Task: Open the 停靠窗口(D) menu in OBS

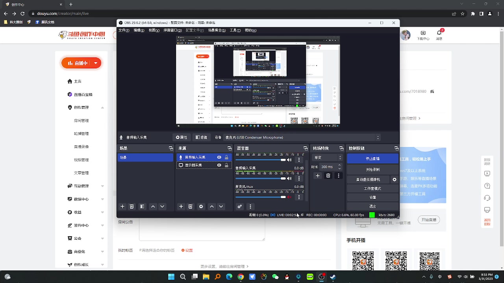Action: [x=172, y=30]
